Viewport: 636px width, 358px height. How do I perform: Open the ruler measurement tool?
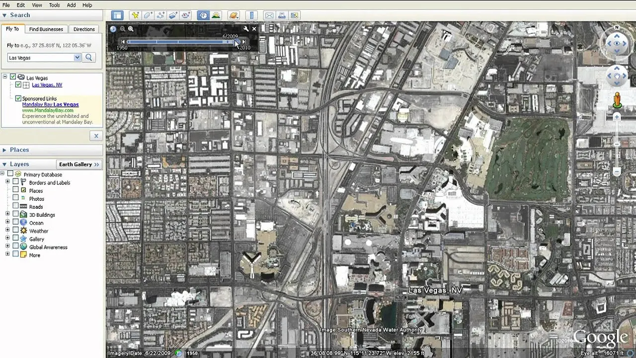(x=251, y=15)
